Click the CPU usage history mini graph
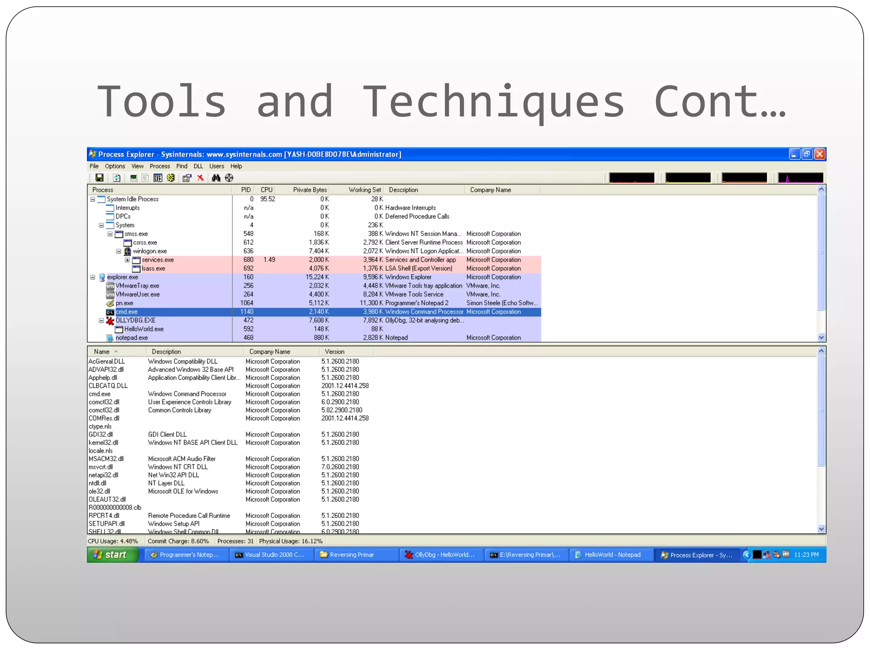The height and width of the screenshot is (652, 870). point(632,177)
